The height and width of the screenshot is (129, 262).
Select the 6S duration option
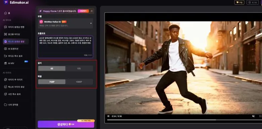tap(52, 68)
